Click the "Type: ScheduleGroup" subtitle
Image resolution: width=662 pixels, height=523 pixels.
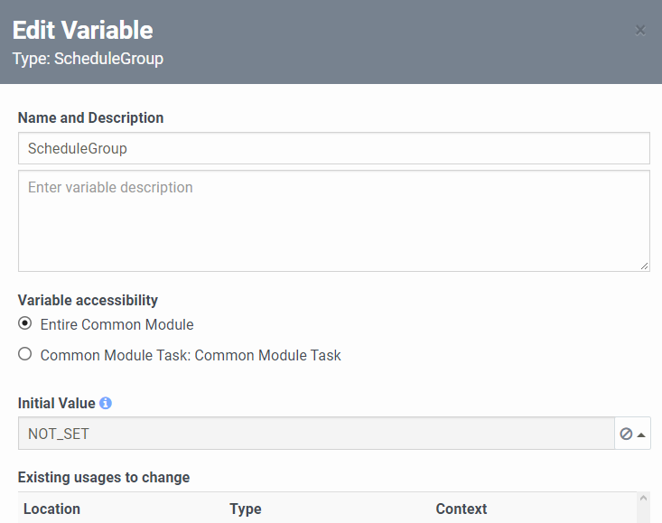(88, 59)
